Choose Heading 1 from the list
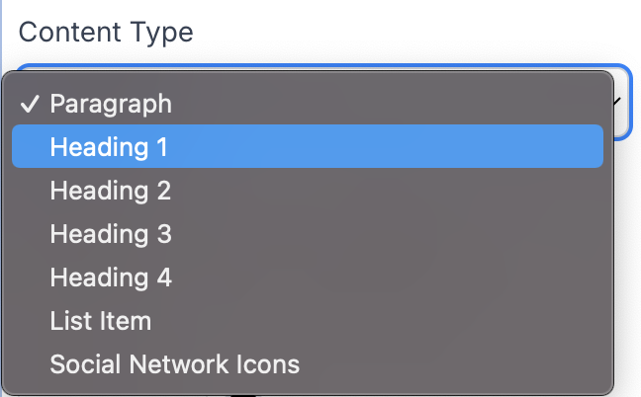Viewport: 641px width, 397px height. coord(109,147)
